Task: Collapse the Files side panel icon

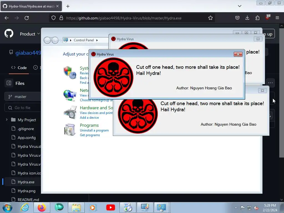Action: tap(9, 83)
